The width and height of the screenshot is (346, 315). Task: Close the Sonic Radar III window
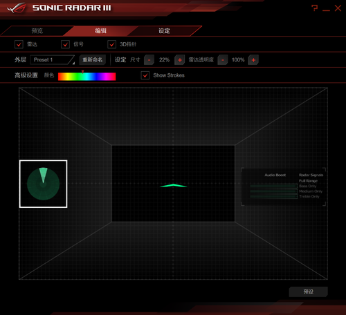[338, 8]
